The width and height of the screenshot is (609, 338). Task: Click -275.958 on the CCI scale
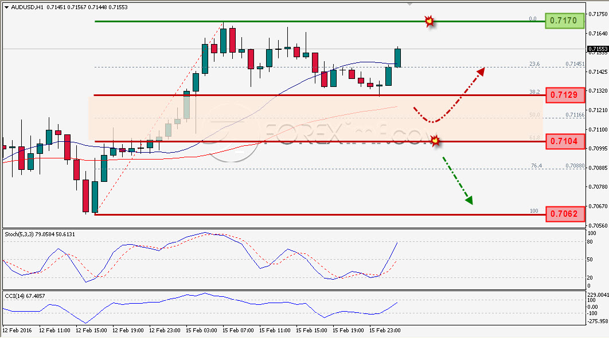click(598, 321)
